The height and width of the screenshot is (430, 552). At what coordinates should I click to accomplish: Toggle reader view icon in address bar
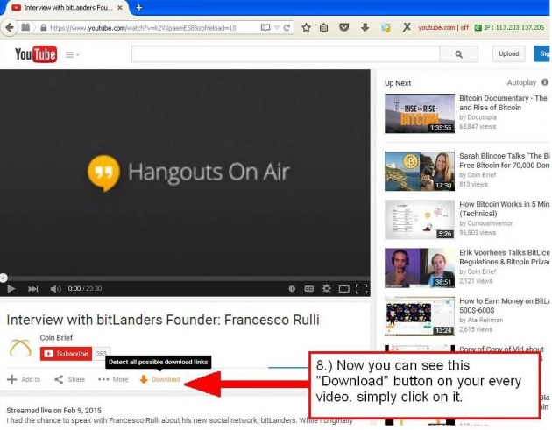[x=265, y=27]
